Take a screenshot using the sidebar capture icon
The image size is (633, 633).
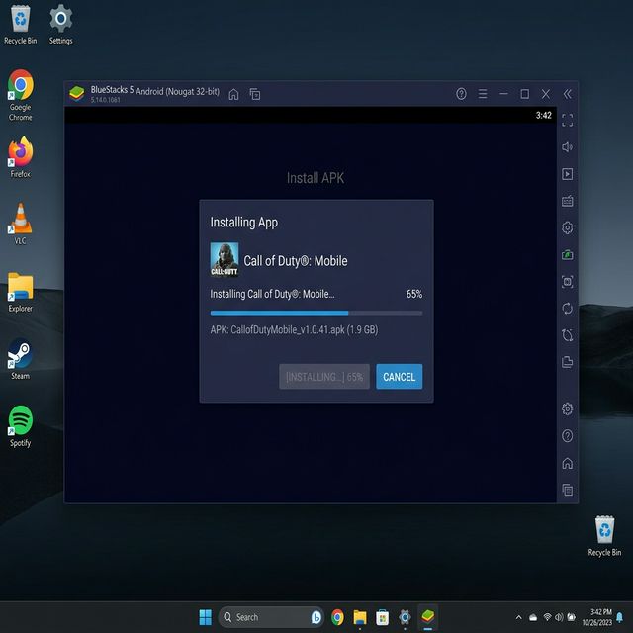pyautogui.click(x=567, y=281)
